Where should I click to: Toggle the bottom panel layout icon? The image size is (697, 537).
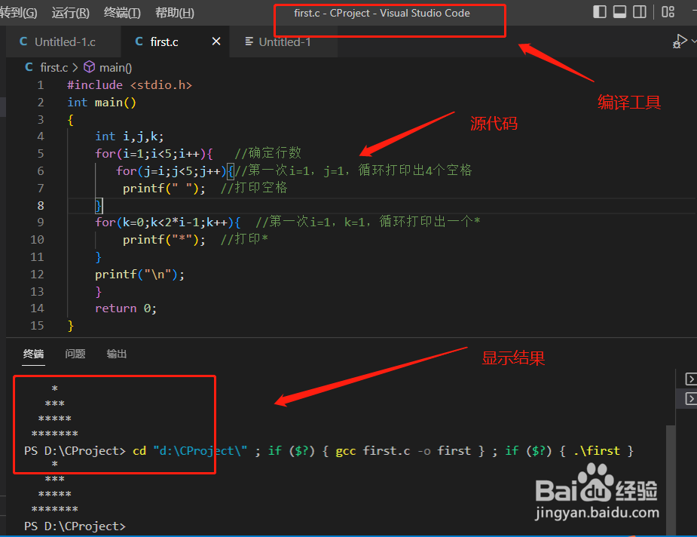pyautogui.click(x=619, y=12)
